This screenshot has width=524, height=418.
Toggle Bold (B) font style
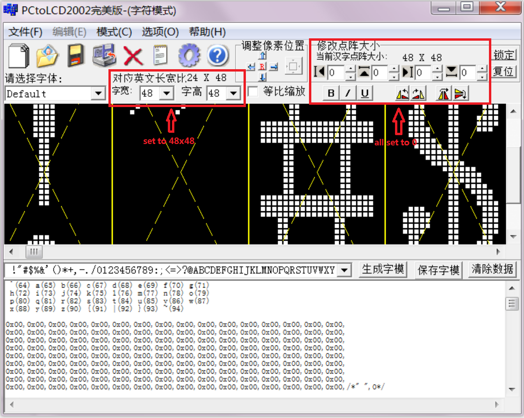[x=331, y=94]
